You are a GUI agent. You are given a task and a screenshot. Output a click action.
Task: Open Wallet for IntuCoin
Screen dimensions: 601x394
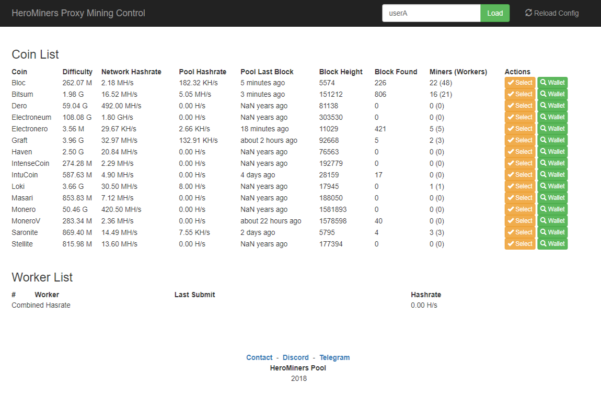tap(552, 175)
